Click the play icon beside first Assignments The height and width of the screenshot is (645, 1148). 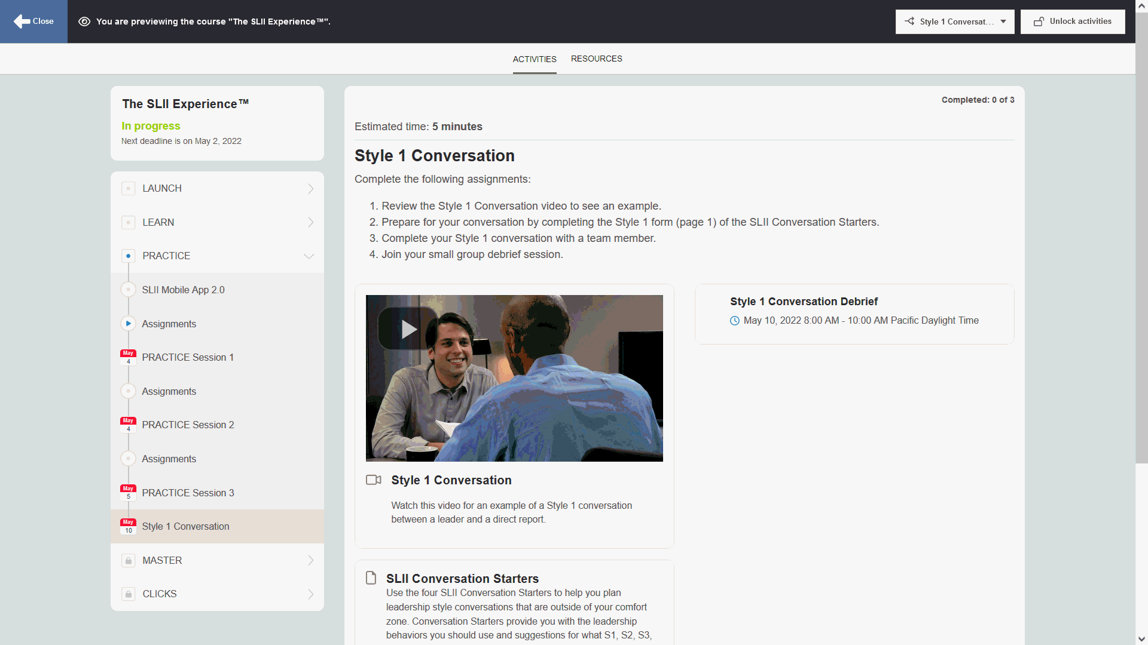pyautogui.click(x=128, y=324)
